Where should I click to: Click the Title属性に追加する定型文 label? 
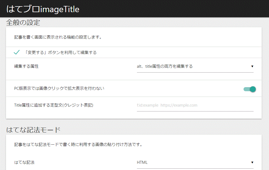pos(54,105)
